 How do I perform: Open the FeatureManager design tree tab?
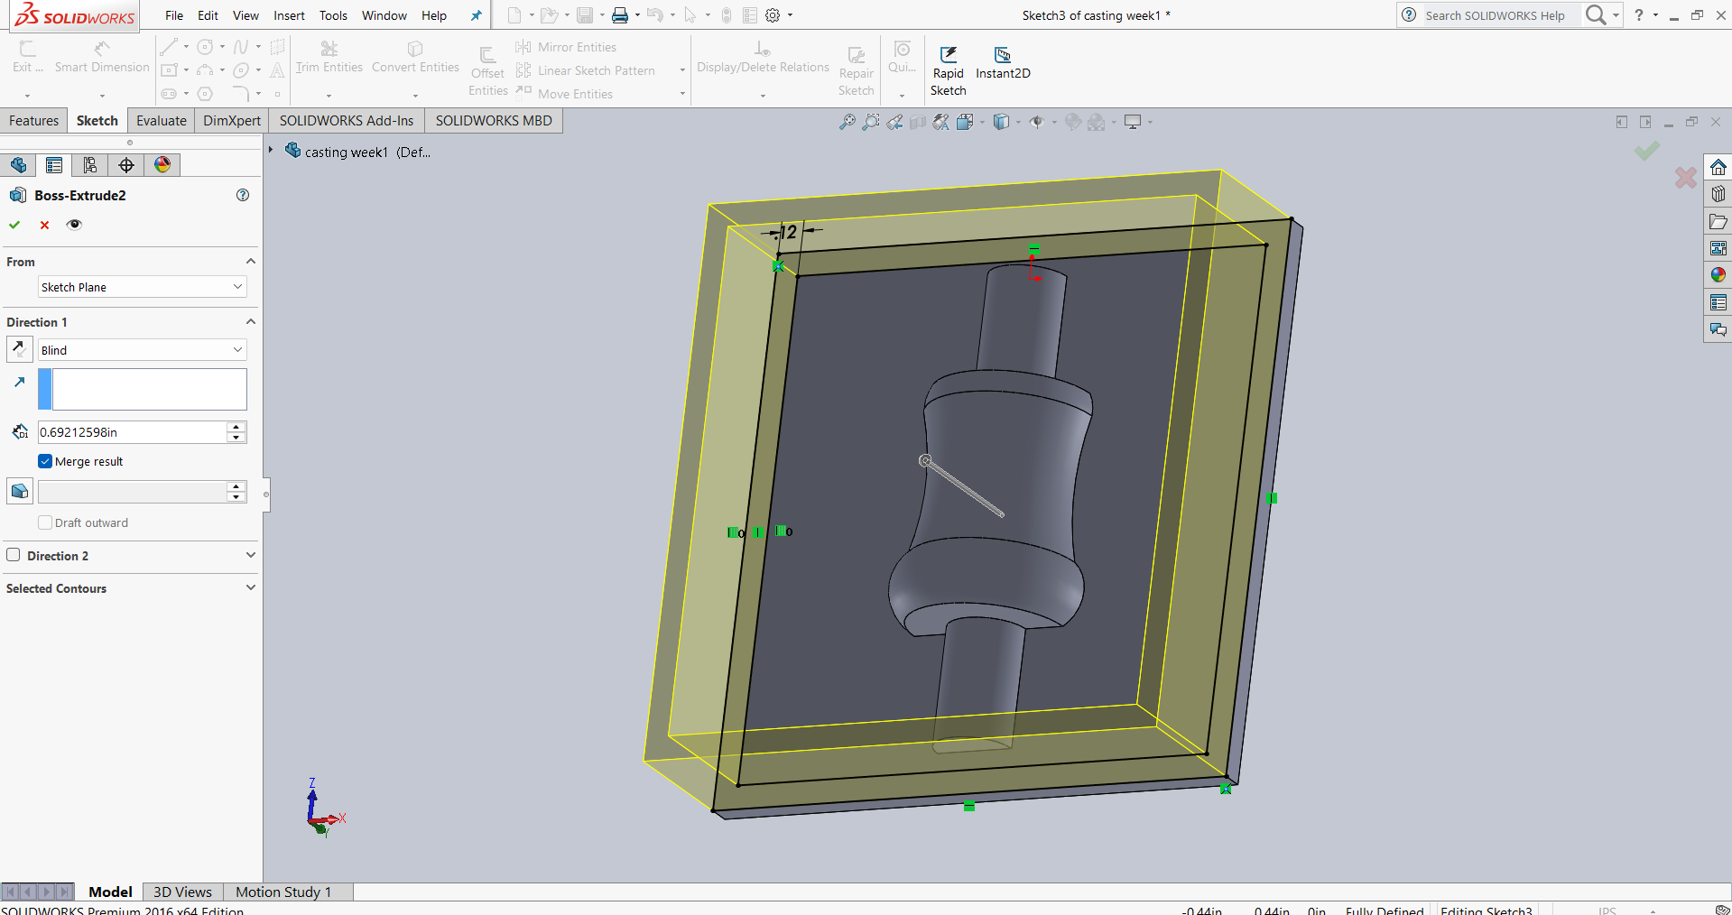18,165
